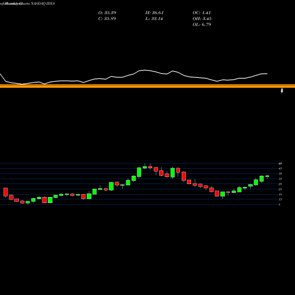
Task: Click the 48 price axis label
Action: (x=280, y=163)
